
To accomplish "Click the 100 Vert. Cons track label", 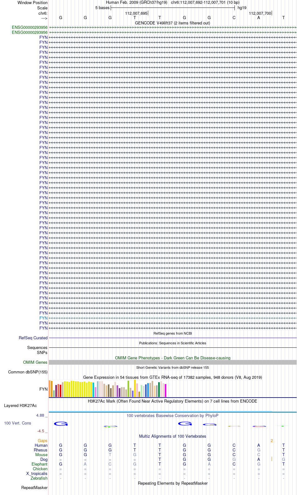I will point(18,423).
